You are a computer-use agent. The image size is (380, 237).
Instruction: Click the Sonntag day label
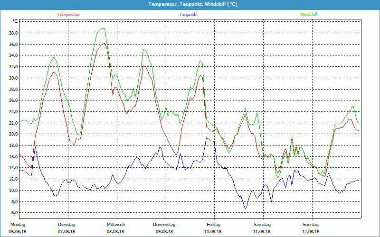coord(311,225)
